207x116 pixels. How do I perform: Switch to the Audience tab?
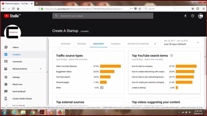coord(116,44)
